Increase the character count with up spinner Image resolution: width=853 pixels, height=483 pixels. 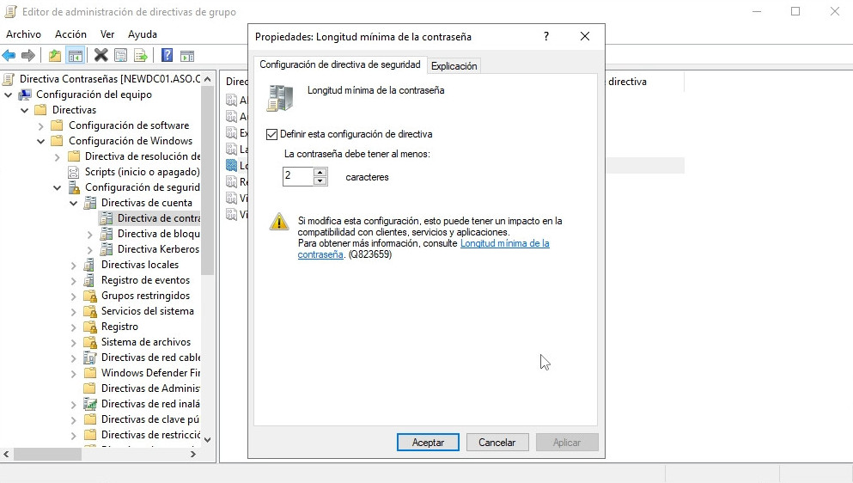pos(320,172)
